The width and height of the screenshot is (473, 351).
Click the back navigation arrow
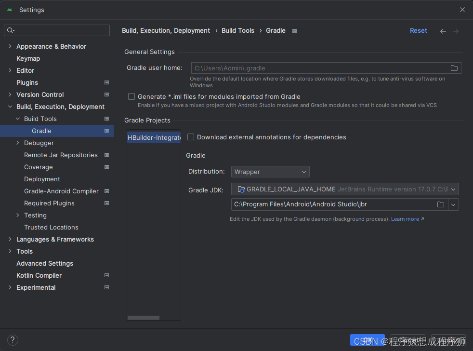pyautogui.click(x=443, y=31)
